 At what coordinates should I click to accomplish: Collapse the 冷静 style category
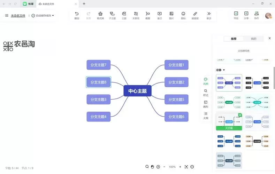[224, 70]
